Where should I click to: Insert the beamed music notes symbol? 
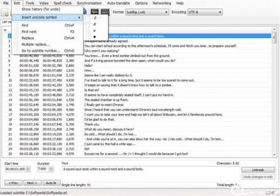tap(95, 24)
